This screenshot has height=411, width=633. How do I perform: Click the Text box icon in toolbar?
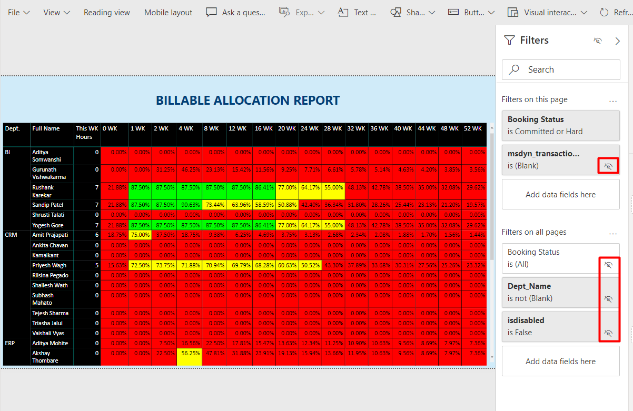click(343, 12)
